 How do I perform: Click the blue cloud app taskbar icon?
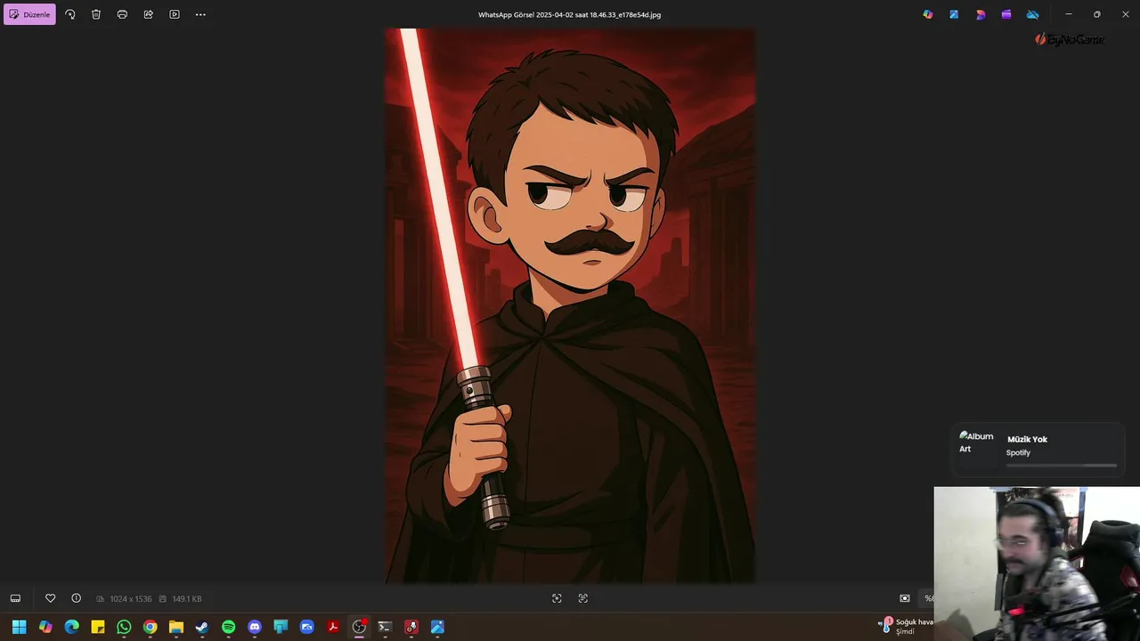[x=307, y=627]
